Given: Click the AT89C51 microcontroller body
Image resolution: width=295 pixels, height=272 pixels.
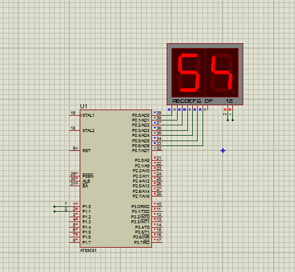Looking at the screenshot, I should pos(116,178).
